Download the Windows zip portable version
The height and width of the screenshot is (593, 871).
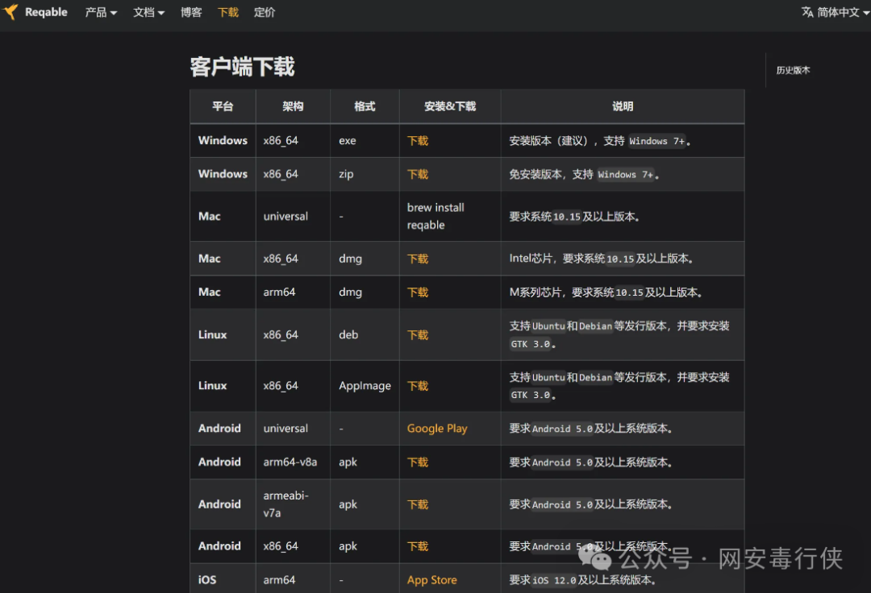click(x=417, y=174)
